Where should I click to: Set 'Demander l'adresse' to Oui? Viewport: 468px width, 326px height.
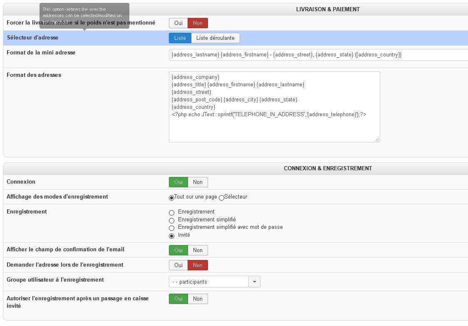click(x=178, y=265)
